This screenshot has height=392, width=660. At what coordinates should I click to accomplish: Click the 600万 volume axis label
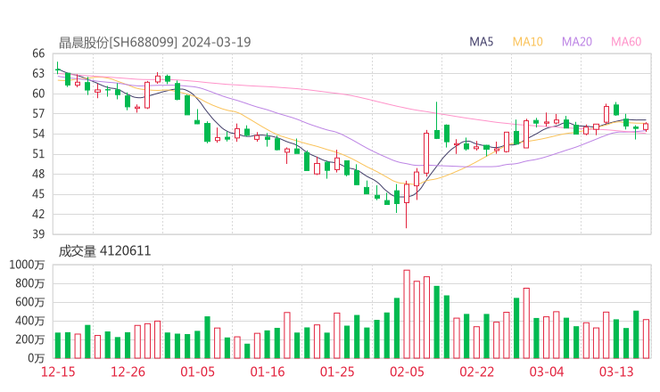(29, 302)
